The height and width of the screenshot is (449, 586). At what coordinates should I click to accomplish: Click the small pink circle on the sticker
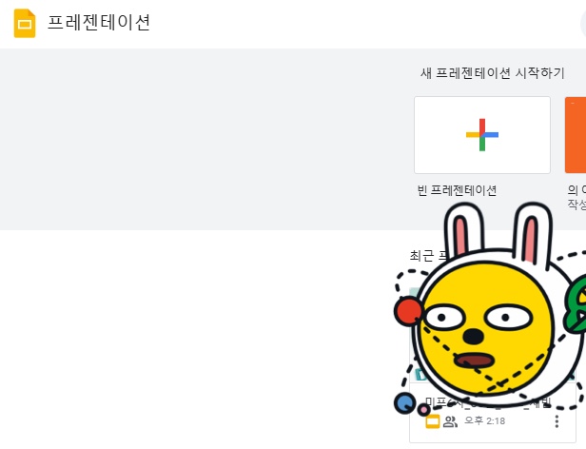click(x=423, y=410)
